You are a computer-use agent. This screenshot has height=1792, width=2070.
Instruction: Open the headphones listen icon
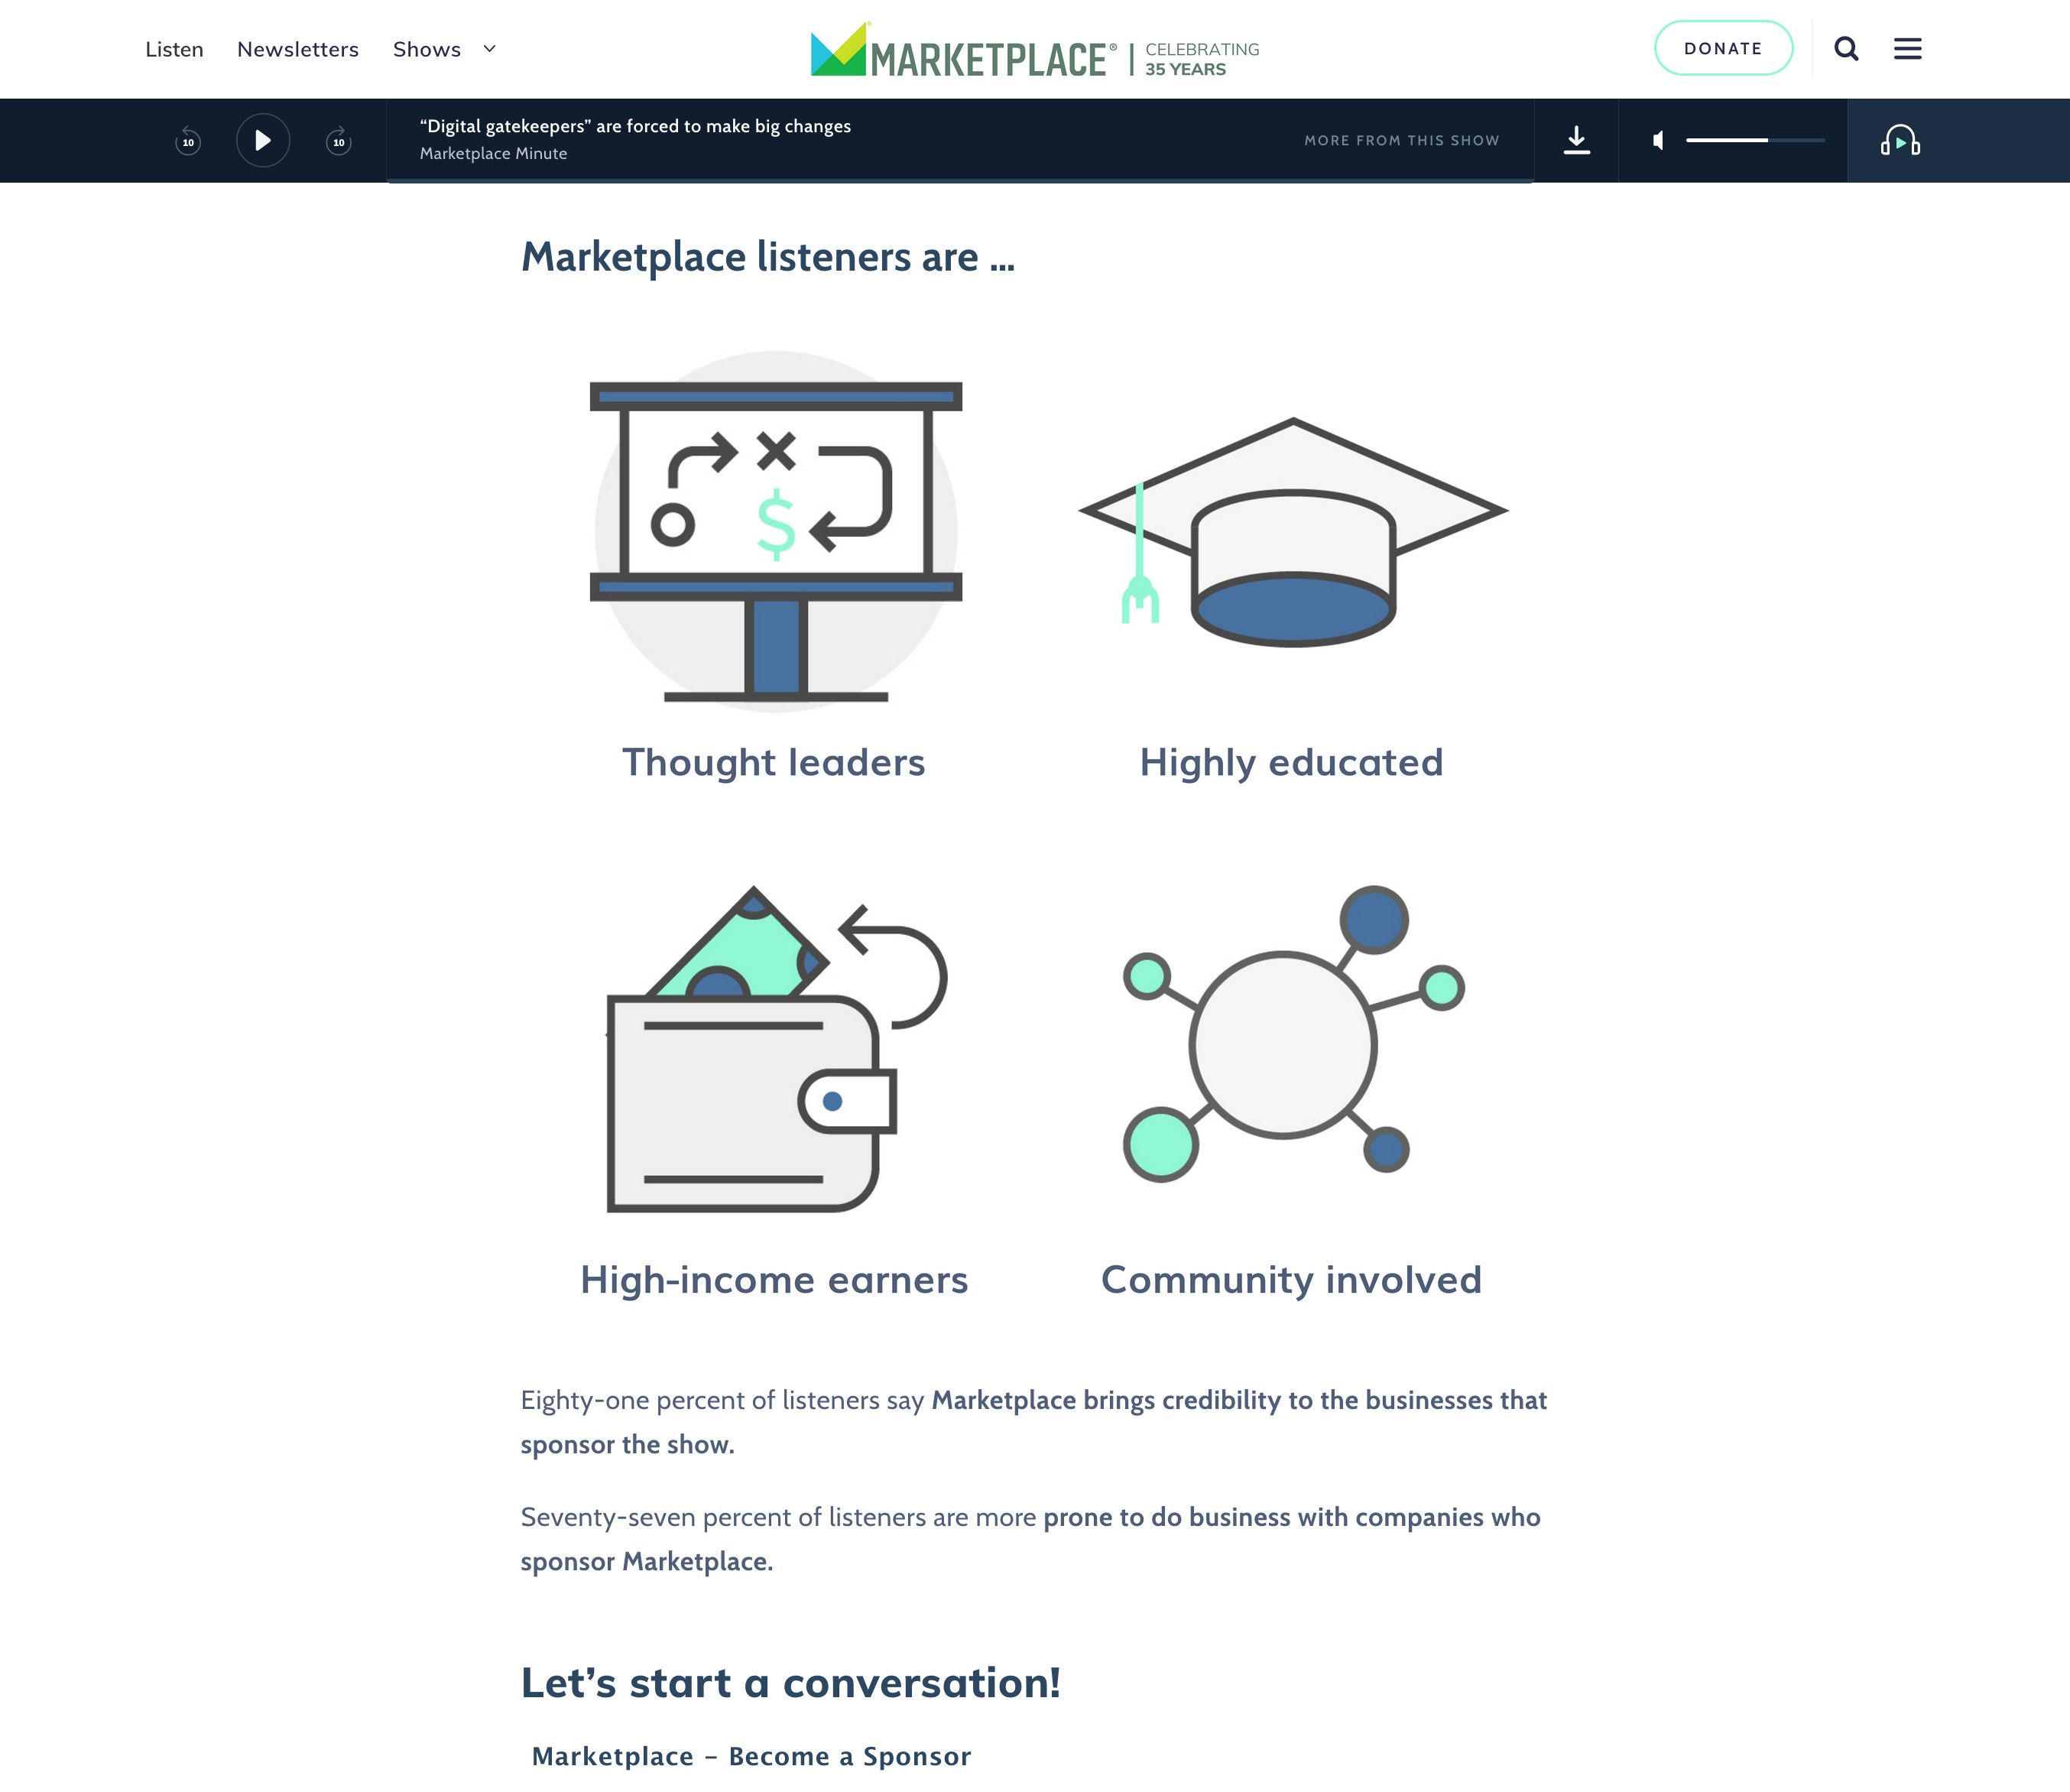click(1900, 140)
